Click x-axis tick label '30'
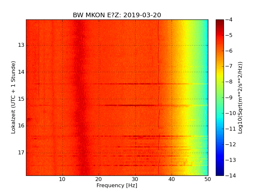The image size is (260, 195). [x=135, y=179]
